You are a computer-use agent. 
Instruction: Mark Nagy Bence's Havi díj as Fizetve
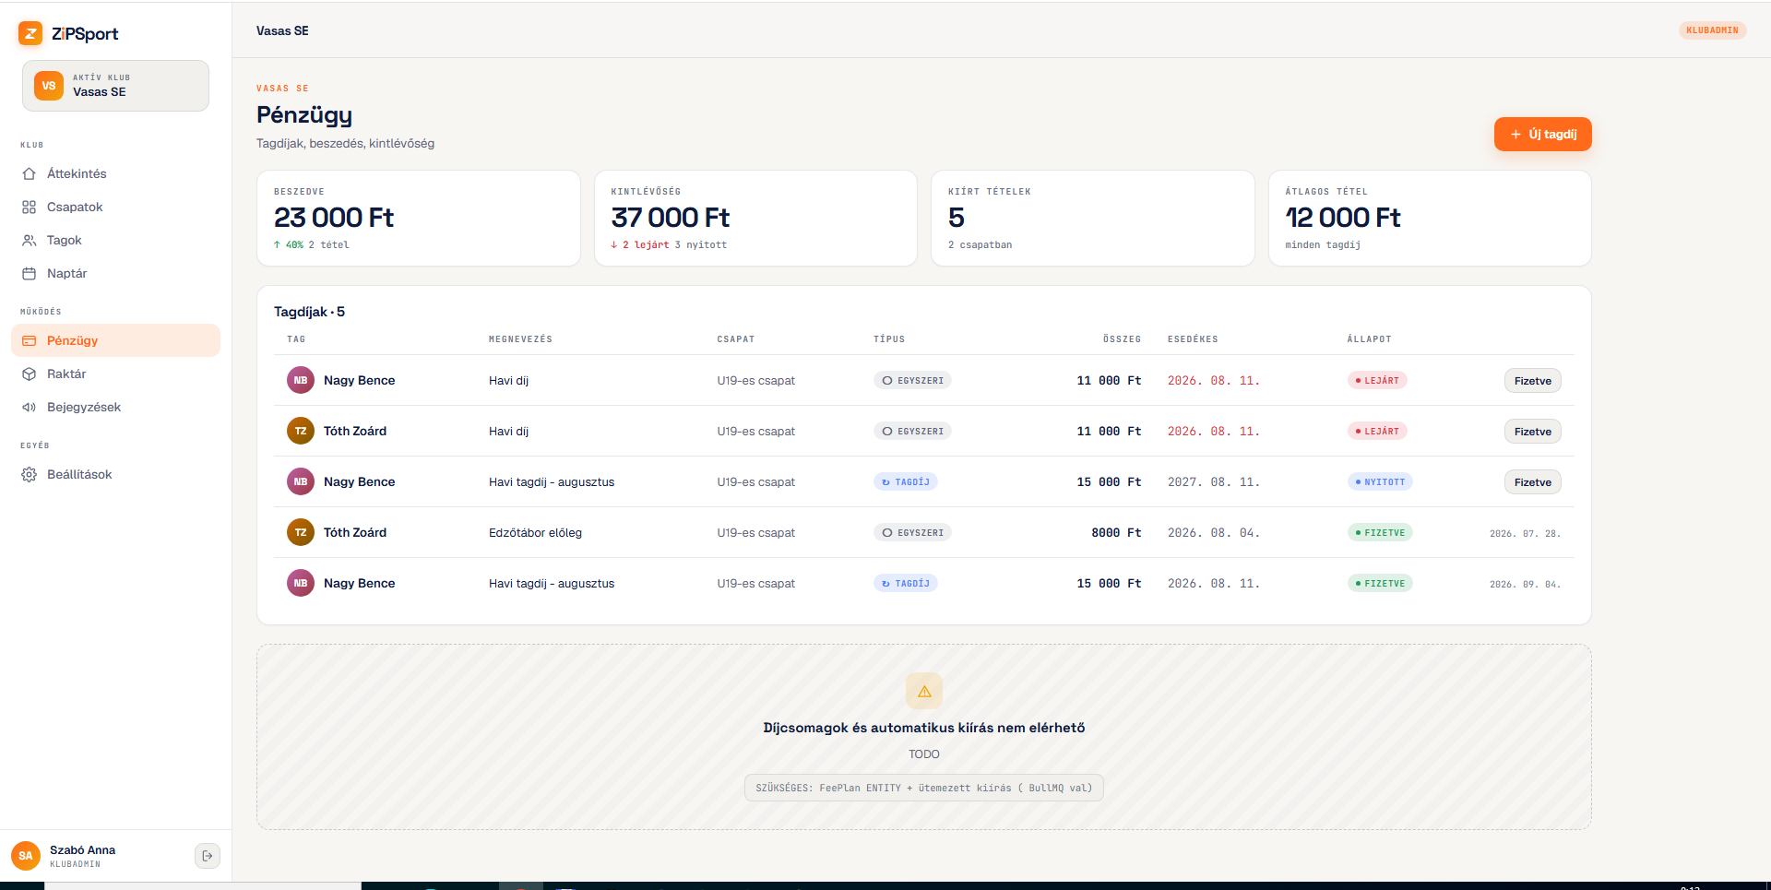click(x=1533, y=380)
